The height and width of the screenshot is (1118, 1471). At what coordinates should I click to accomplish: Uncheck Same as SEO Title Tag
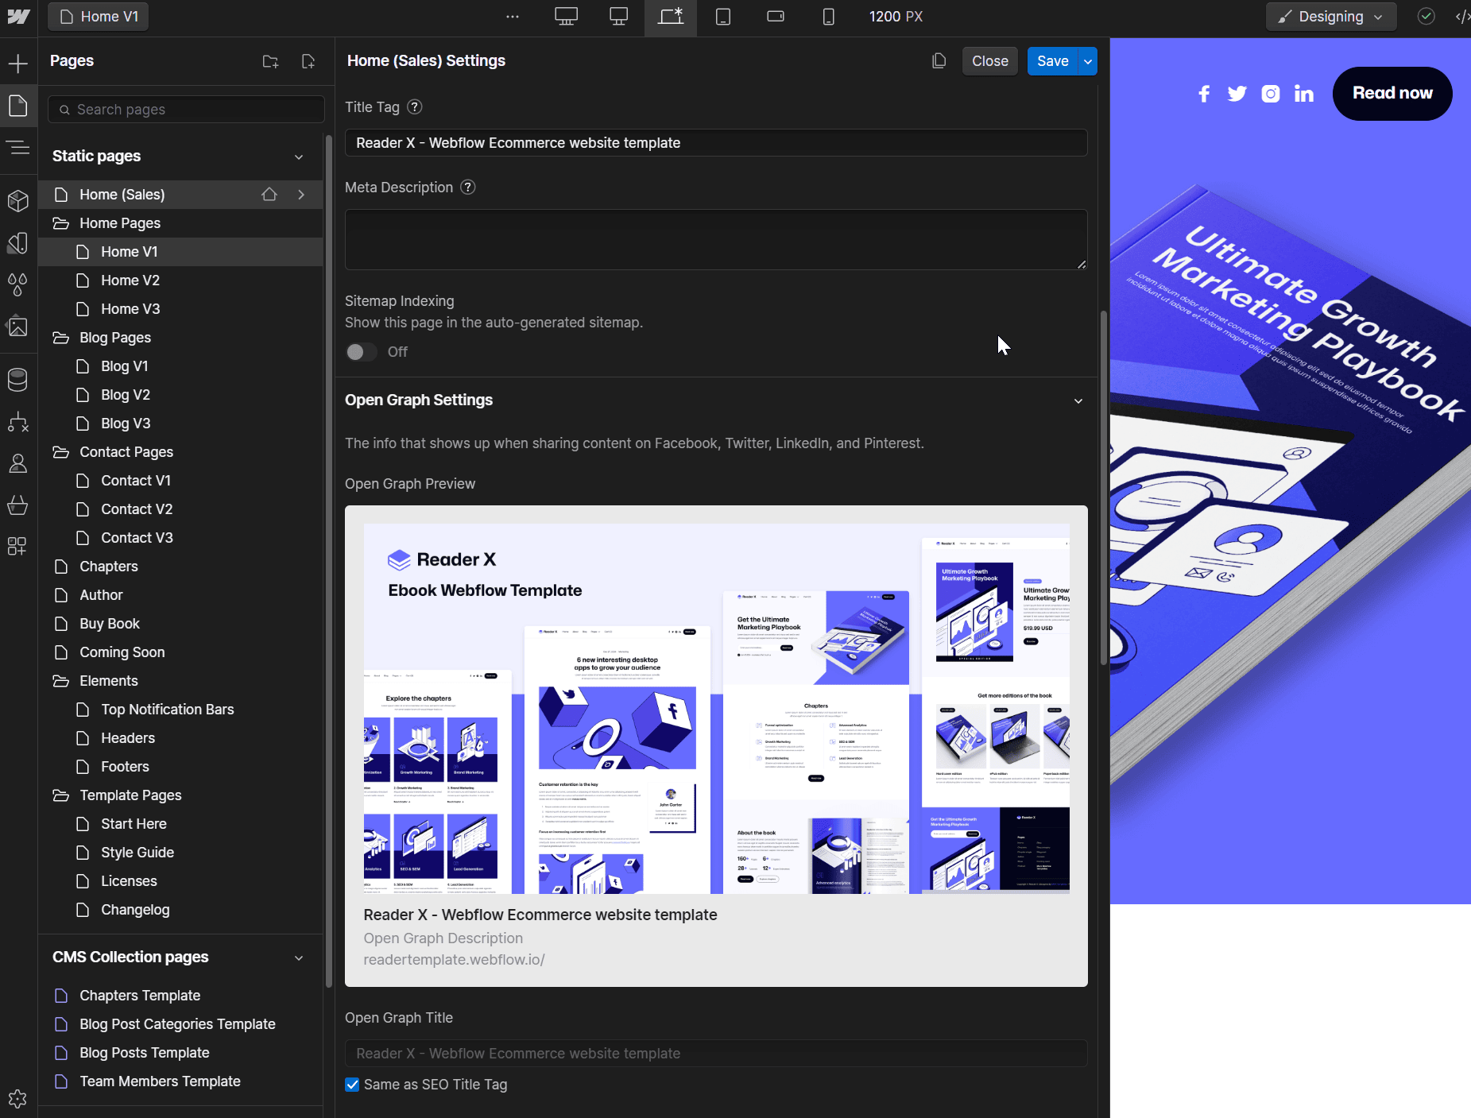tap(352, 1085)
